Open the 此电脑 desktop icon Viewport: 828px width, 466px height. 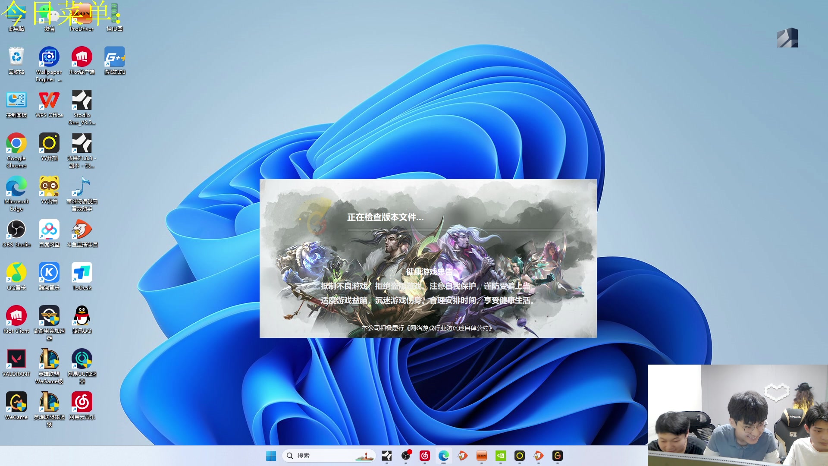(16, 17)
